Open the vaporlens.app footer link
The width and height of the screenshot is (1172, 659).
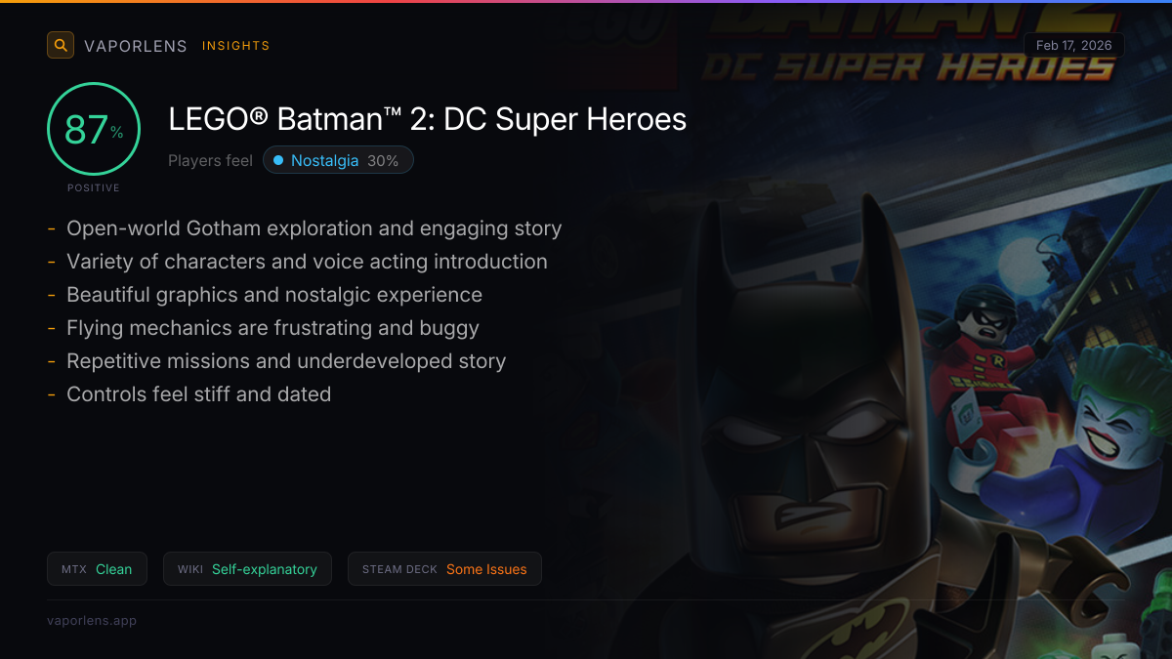coord(92,620)
